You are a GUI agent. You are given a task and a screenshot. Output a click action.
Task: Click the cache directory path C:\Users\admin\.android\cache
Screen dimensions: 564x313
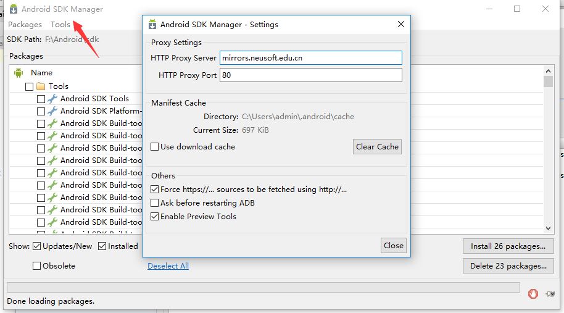(x=298, y=117)
